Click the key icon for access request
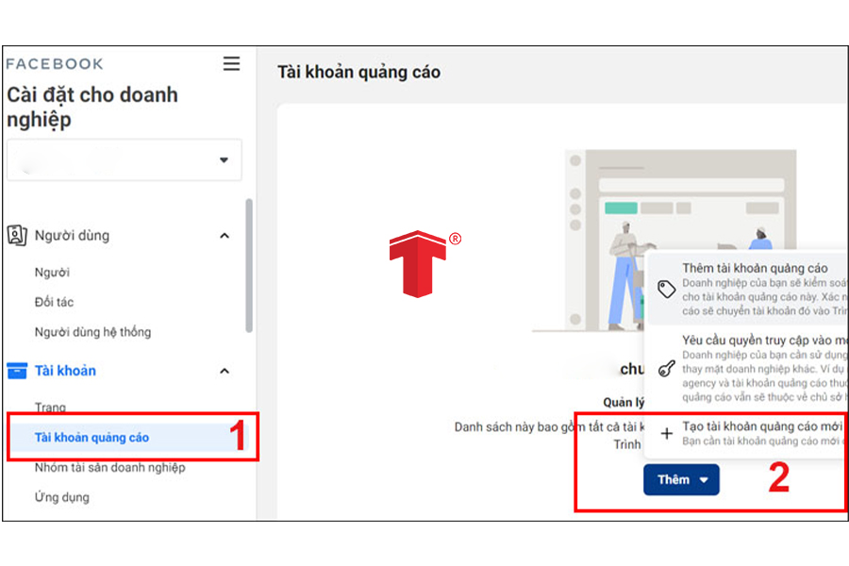 667,368
